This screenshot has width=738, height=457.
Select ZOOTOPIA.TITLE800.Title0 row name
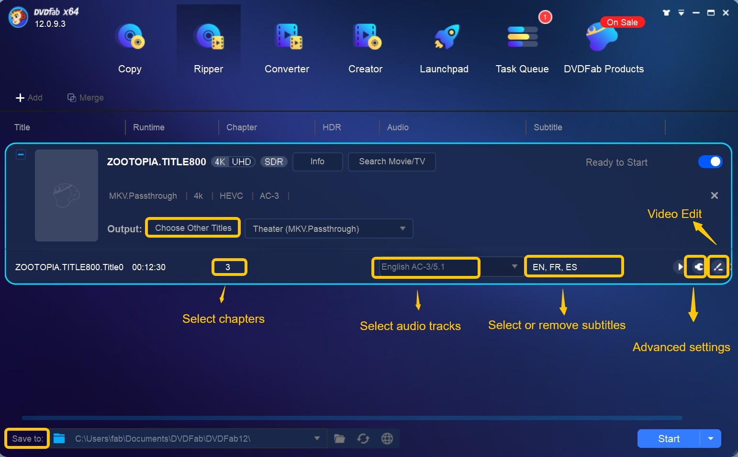[x=69, y=267]
